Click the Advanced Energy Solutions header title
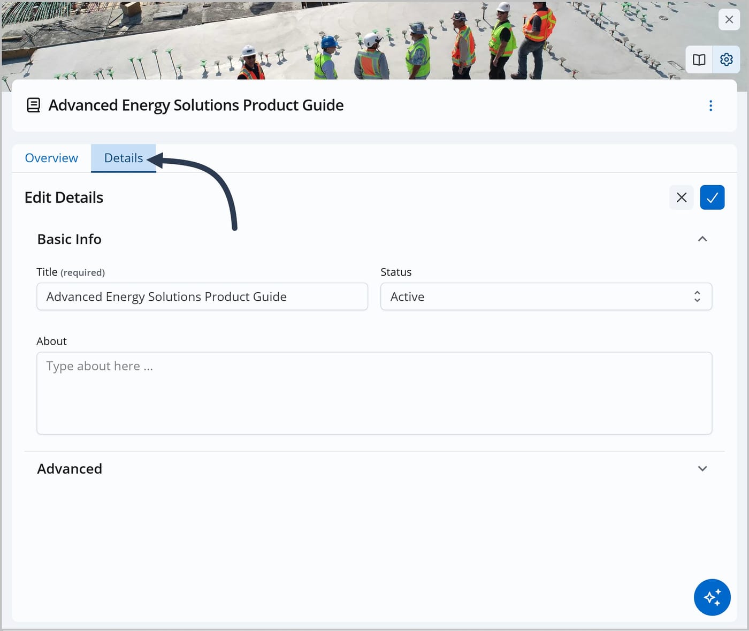This screenshot has height=631, width=749. tap(196, 105)
